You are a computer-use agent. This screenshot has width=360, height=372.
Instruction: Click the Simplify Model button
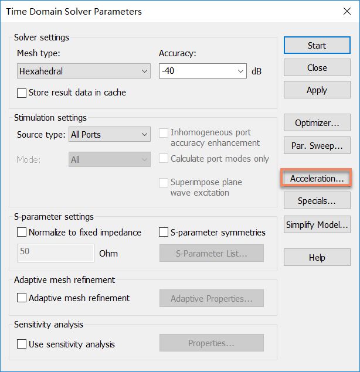tap(317, 224)
